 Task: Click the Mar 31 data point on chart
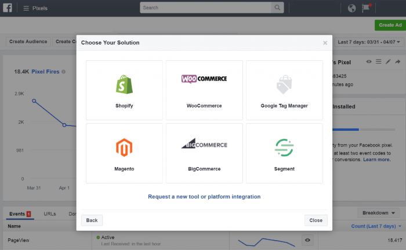pyautogui.click(x=34, y=101)
